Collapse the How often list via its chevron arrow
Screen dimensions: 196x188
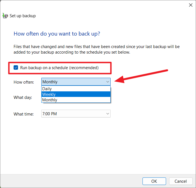(x=108, y=82)
